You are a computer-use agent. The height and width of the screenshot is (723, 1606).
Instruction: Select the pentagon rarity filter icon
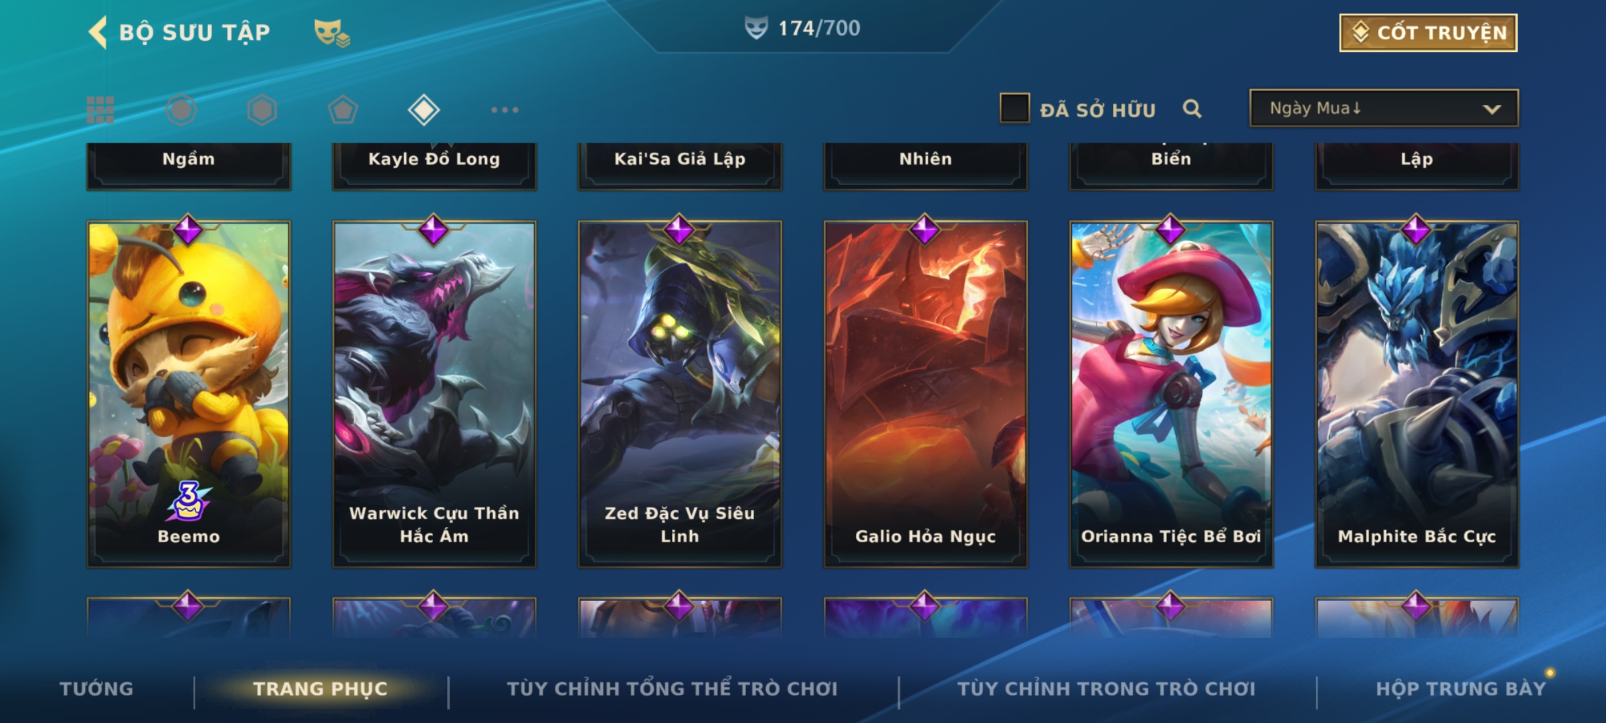[x=343, y=110]
